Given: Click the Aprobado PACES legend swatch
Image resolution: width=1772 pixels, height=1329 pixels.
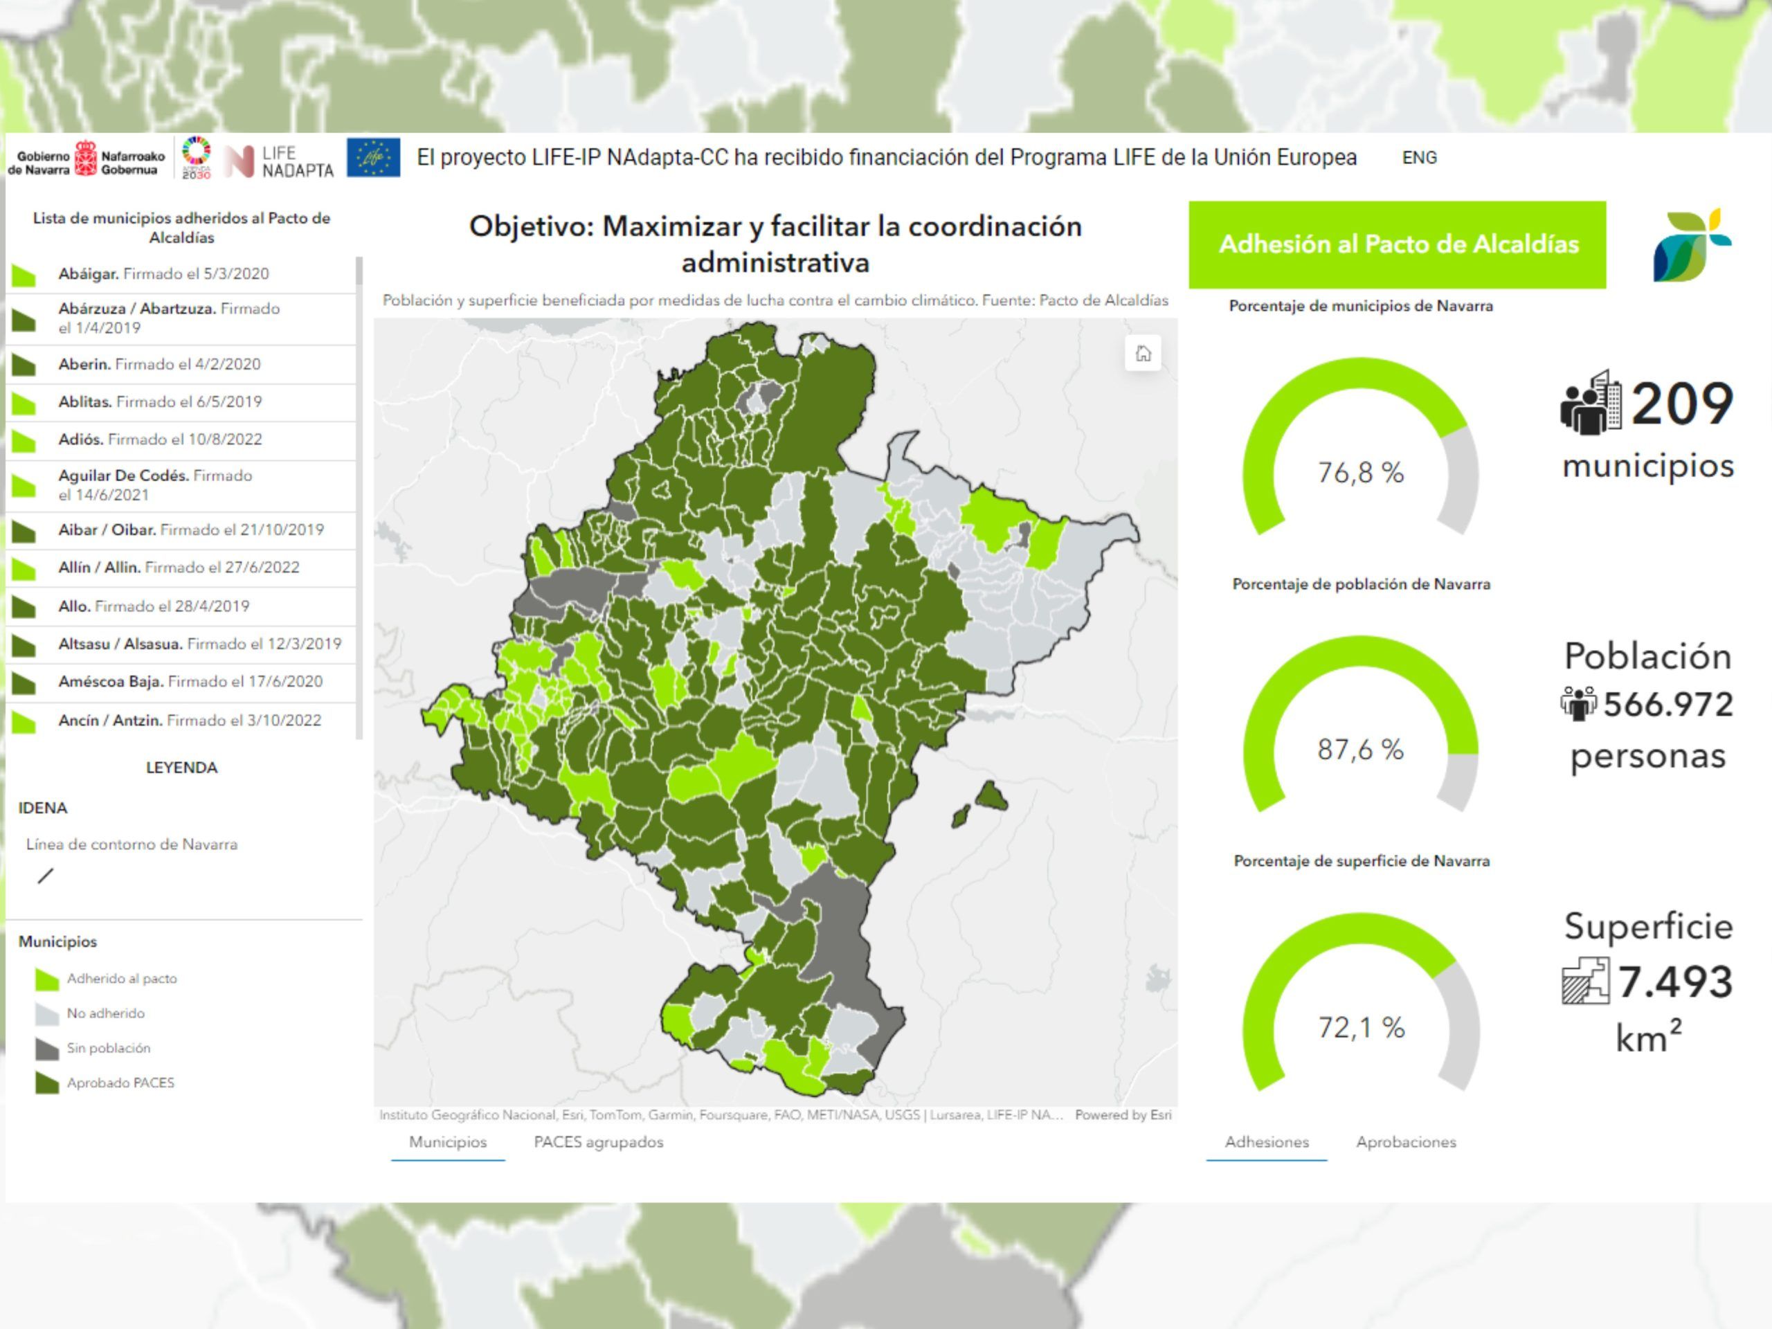Looking at the screenshot, I should click(x=47, y=1083).
